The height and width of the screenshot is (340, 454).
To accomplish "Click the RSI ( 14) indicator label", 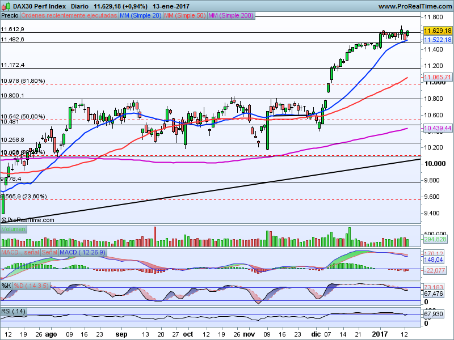I will [13, 311].
